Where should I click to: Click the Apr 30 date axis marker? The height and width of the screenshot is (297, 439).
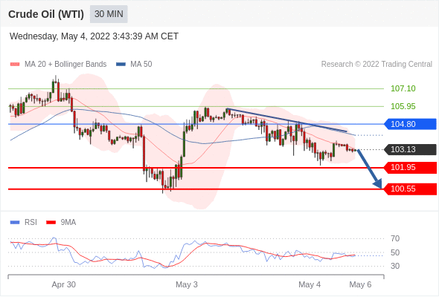pos(63,284)
